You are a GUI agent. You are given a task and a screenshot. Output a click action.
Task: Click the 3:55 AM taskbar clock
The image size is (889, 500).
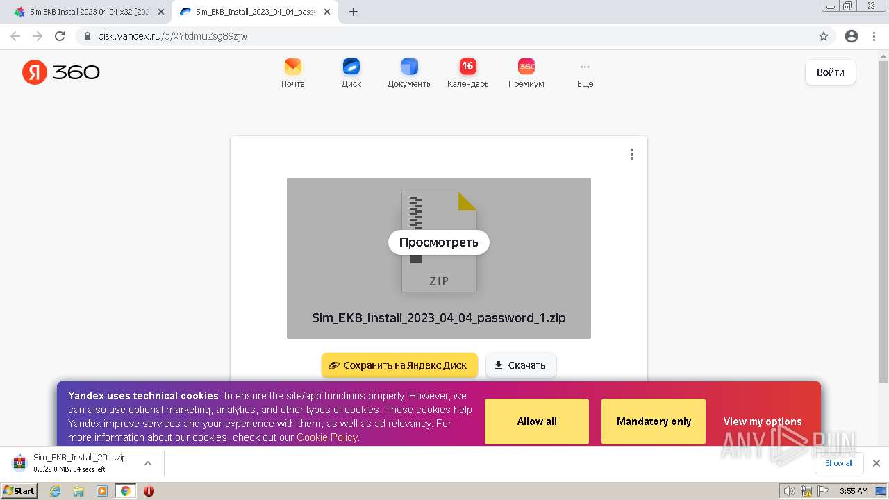click(x=854, y=491)
